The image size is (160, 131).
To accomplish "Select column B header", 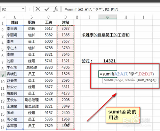I will tap(32, 17).
